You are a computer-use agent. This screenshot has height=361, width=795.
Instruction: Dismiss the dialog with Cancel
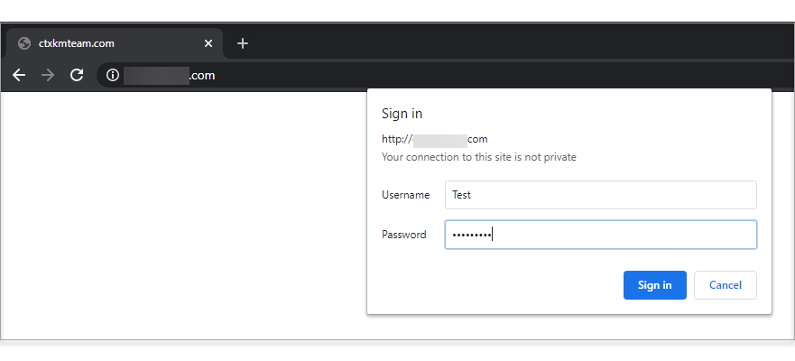click(725, 285)
